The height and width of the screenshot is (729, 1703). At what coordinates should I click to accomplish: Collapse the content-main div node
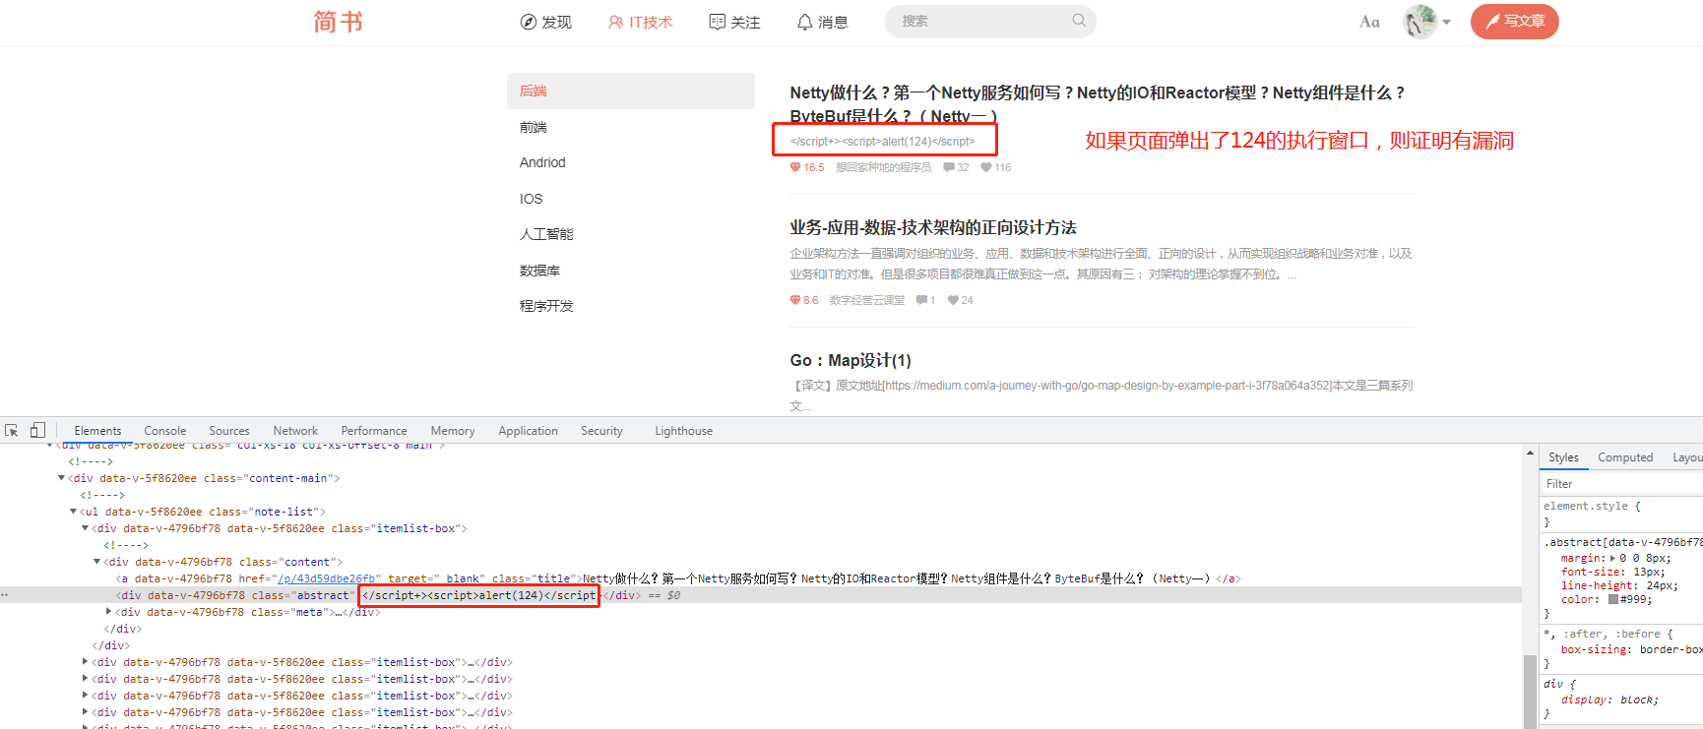pos(61,478)
